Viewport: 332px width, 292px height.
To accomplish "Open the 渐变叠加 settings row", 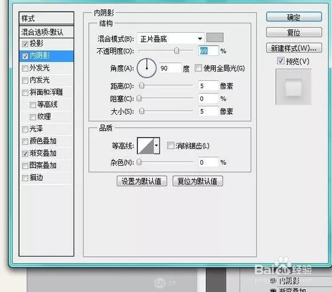I will click(x=46, y=153).
